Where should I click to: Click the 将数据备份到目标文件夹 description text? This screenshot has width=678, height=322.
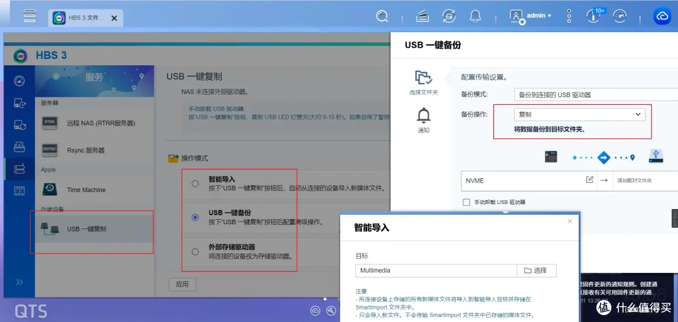pos(549,129)
